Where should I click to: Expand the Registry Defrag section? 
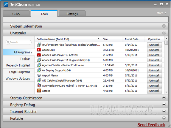(x=164, y=105)
